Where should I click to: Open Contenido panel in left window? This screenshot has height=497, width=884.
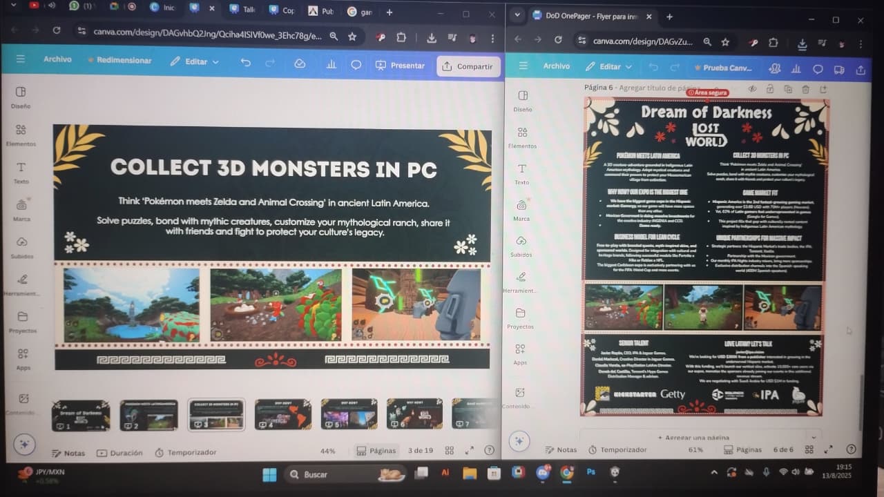(23, 403)
